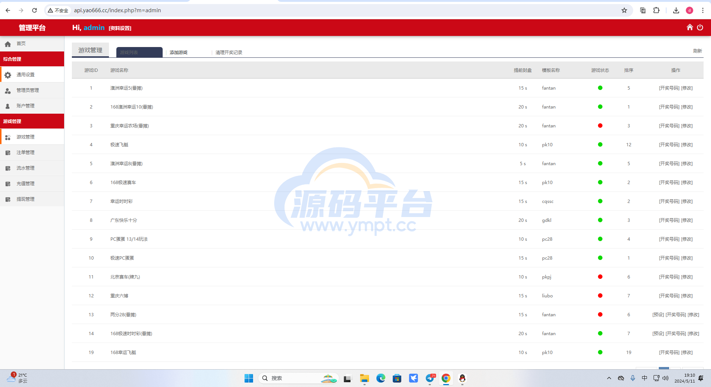
Task: Click the 综合管理 sidebar section header
Action: 32,59
